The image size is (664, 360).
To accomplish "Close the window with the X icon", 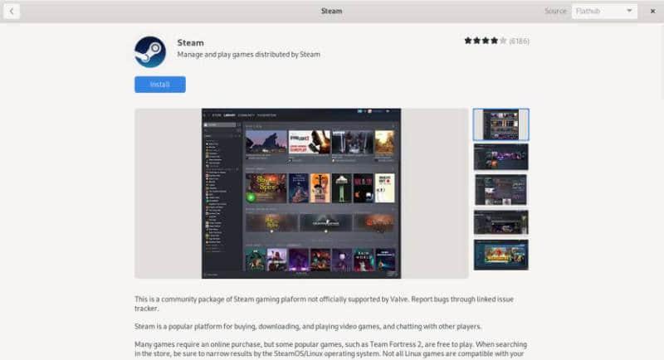I will pos(651,12).
